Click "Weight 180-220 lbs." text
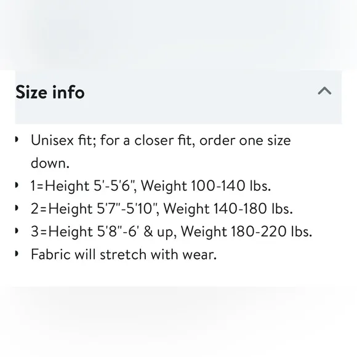Image resolution: width=357 pixels, height=357 pixels. 247,231
